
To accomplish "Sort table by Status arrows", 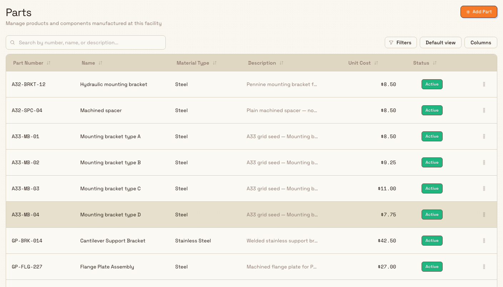I will (x=435, y=63).
